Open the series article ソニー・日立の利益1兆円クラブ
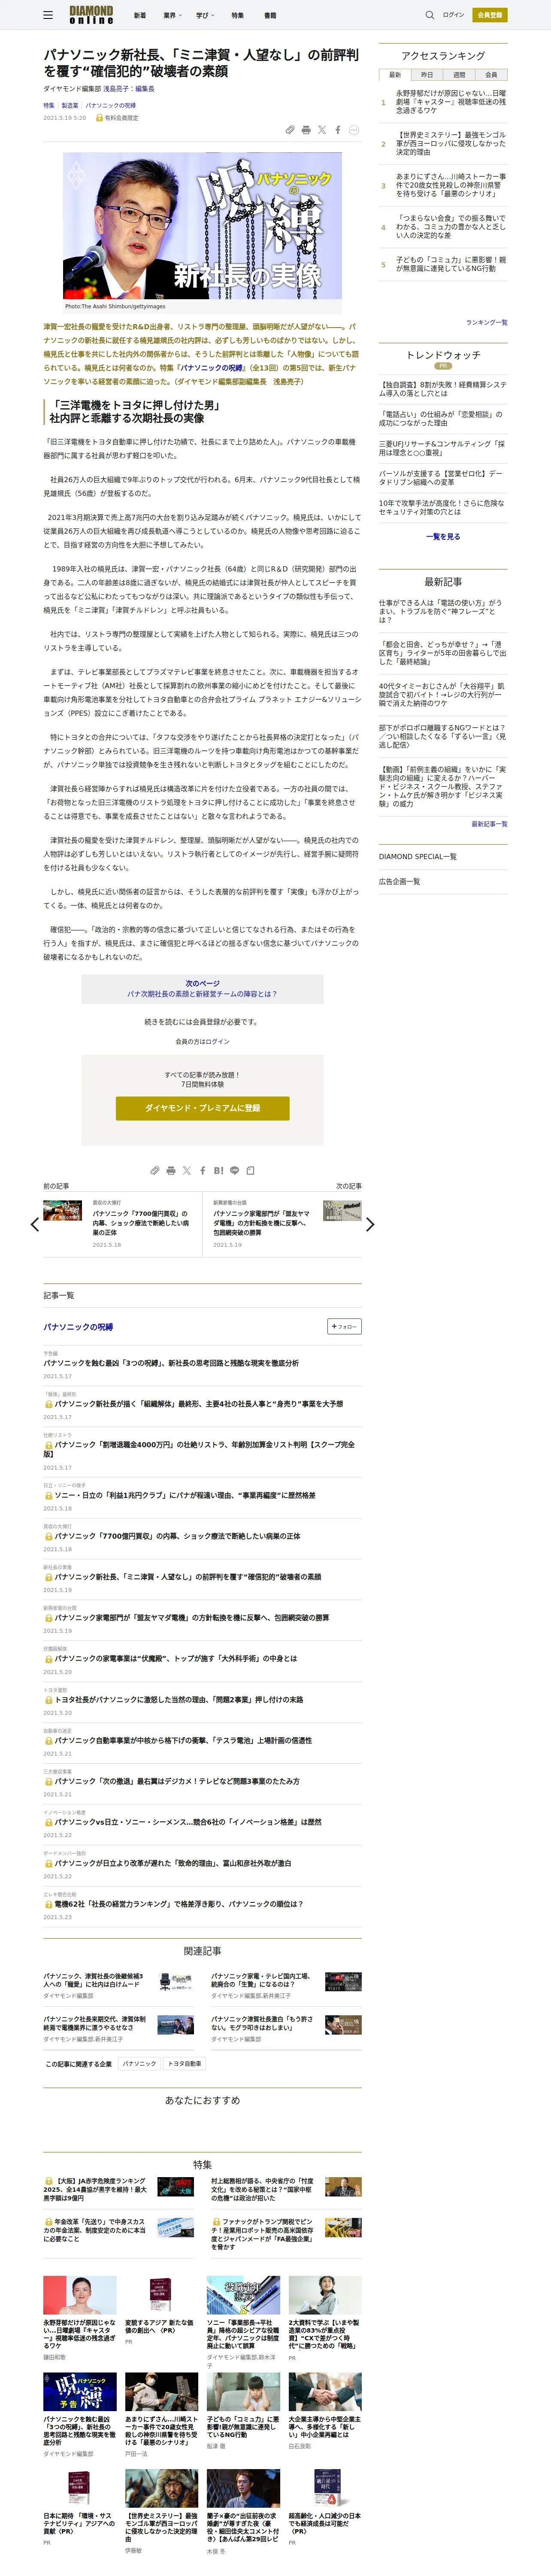 pos(185,1496)
